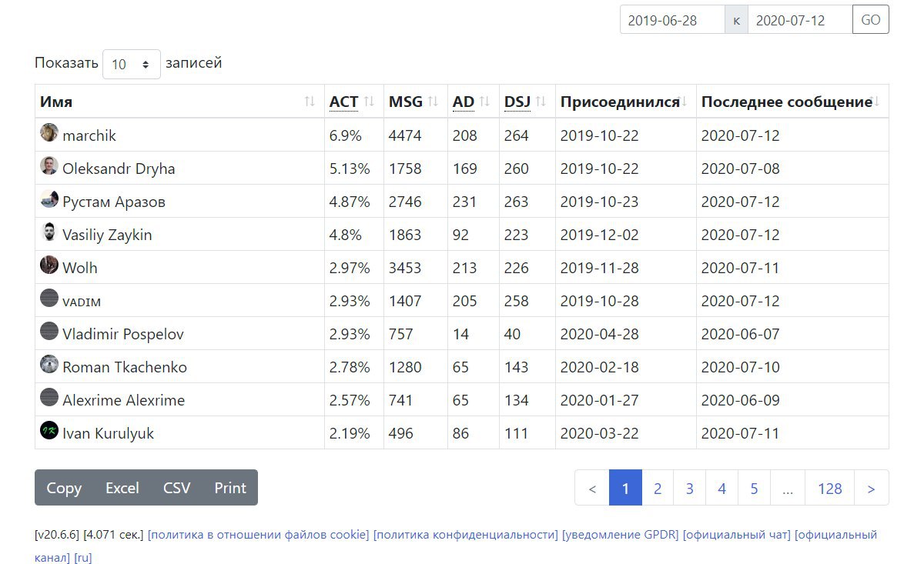
Task: Click Рустам Аразов's avatar image
Action: point(49,199)
